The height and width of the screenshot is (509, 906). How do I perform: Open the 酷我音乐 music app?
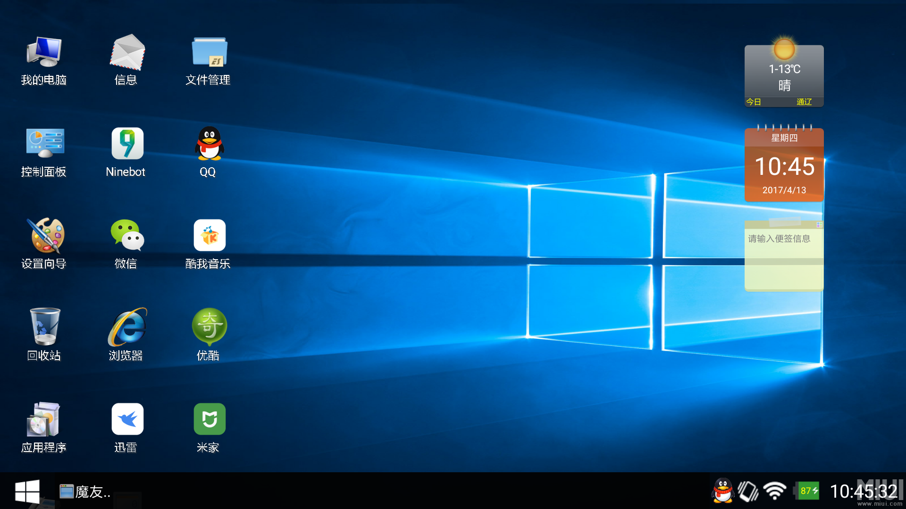[209, 235]
